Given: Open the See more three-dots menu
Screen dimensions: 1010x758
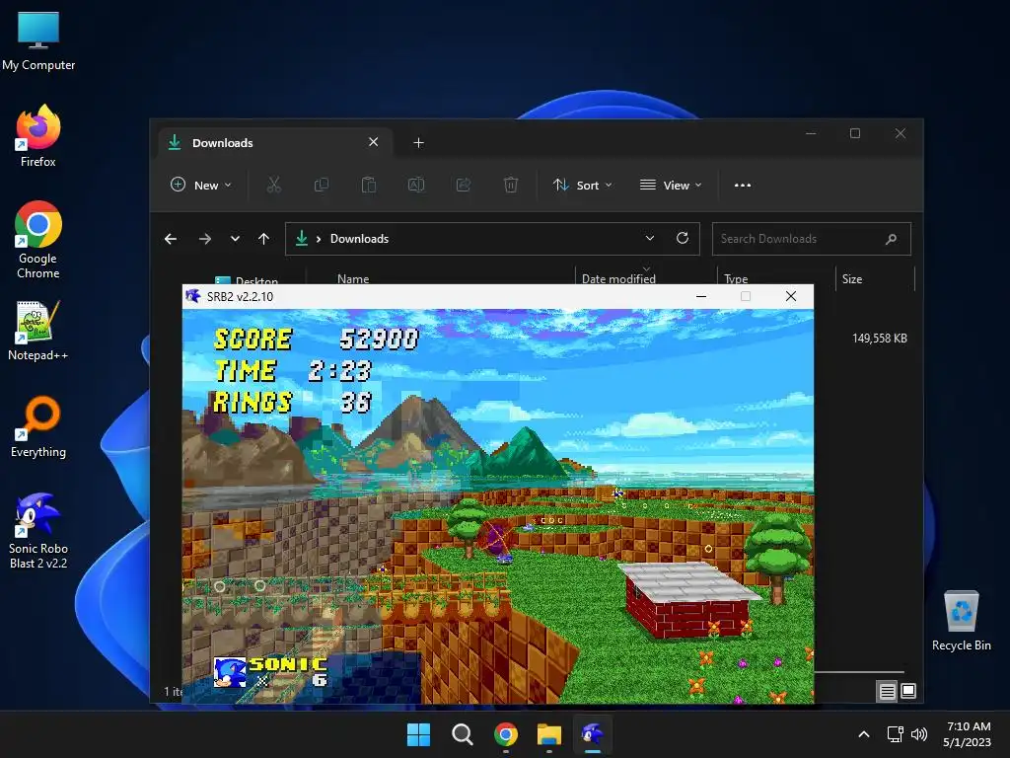Looking at the screenshot, I should coord(742,185).
